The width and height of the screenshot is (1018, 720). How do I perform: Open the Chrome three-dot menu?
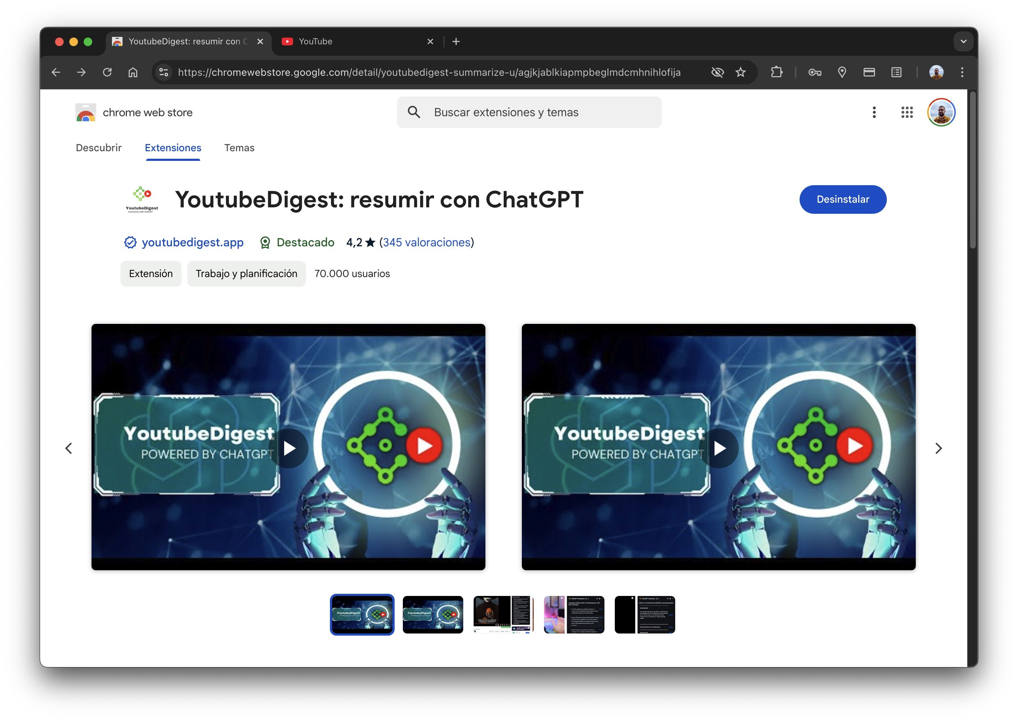[x=962, y=72]
